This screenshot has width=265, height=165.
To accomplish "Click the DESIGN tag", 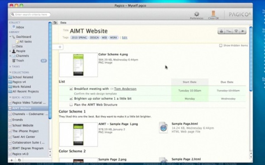I will click(x=94, y=38).
